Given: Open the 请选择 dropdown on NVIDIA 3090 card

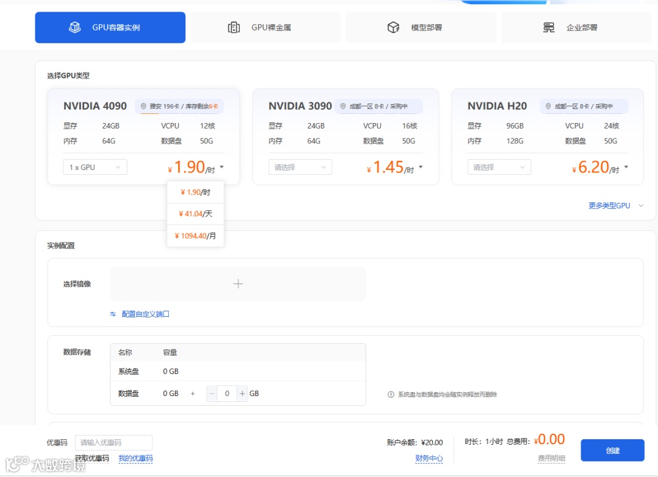Looking at the screenshot, I should pos(300,167).
